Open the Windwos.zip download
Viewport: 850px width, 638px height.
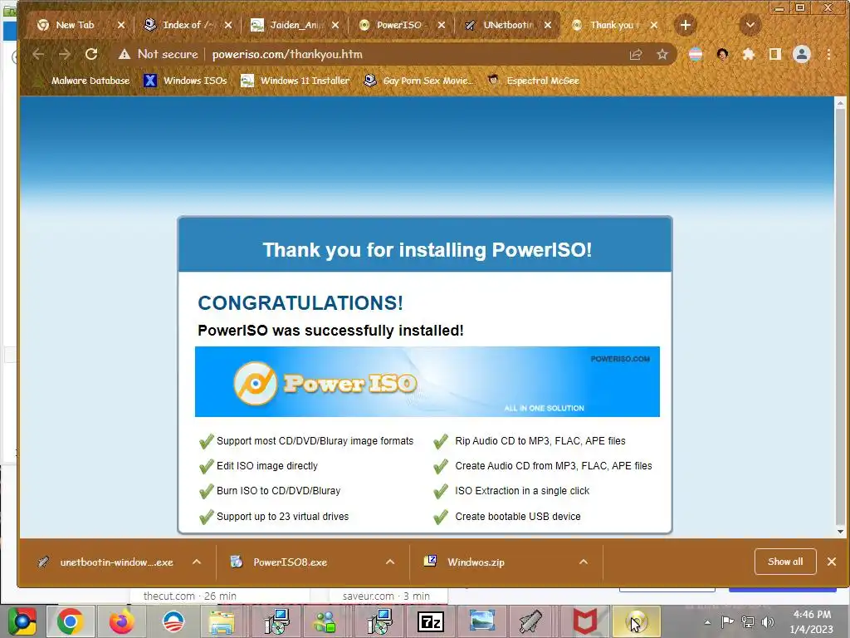(x=465, y=562)
